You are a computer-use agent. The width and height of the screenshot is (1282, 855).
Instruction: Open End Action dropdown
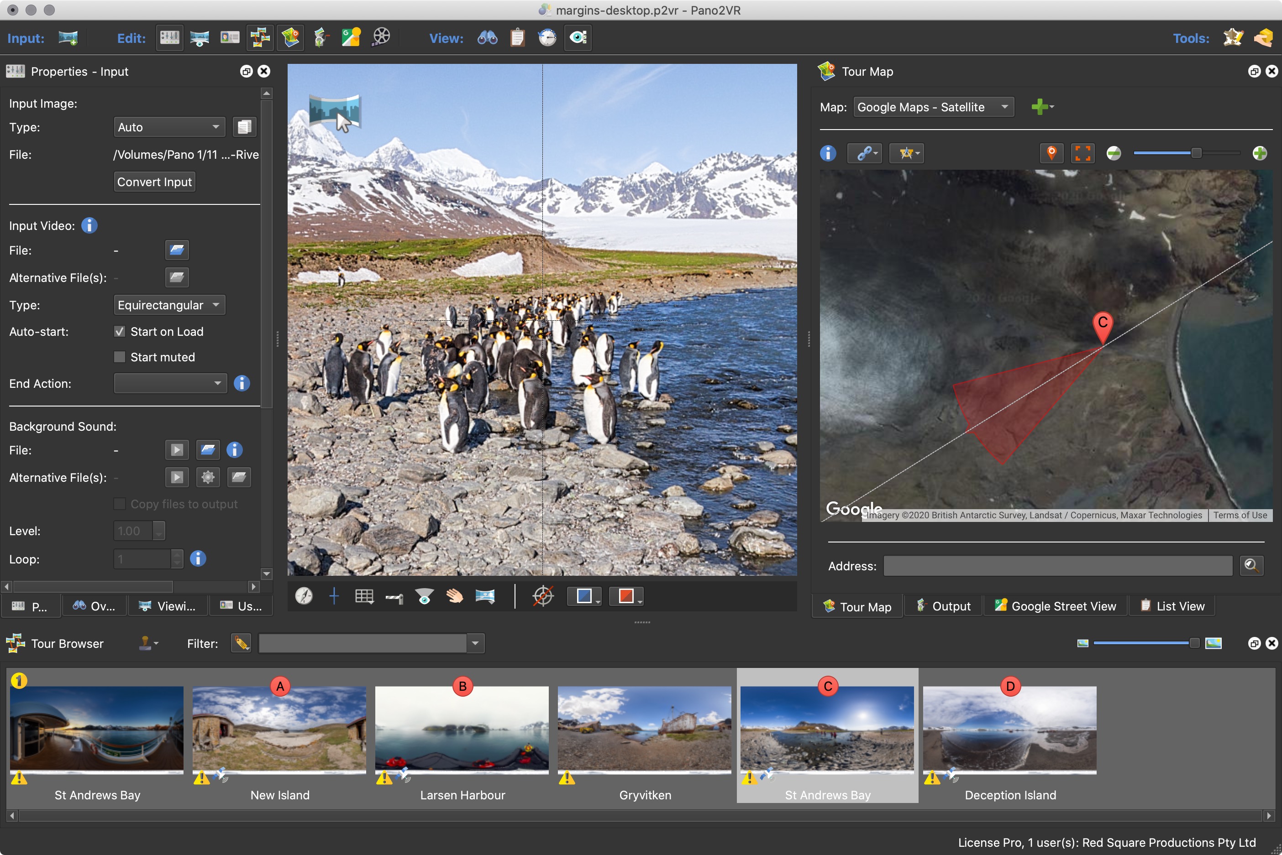(170, 383)
